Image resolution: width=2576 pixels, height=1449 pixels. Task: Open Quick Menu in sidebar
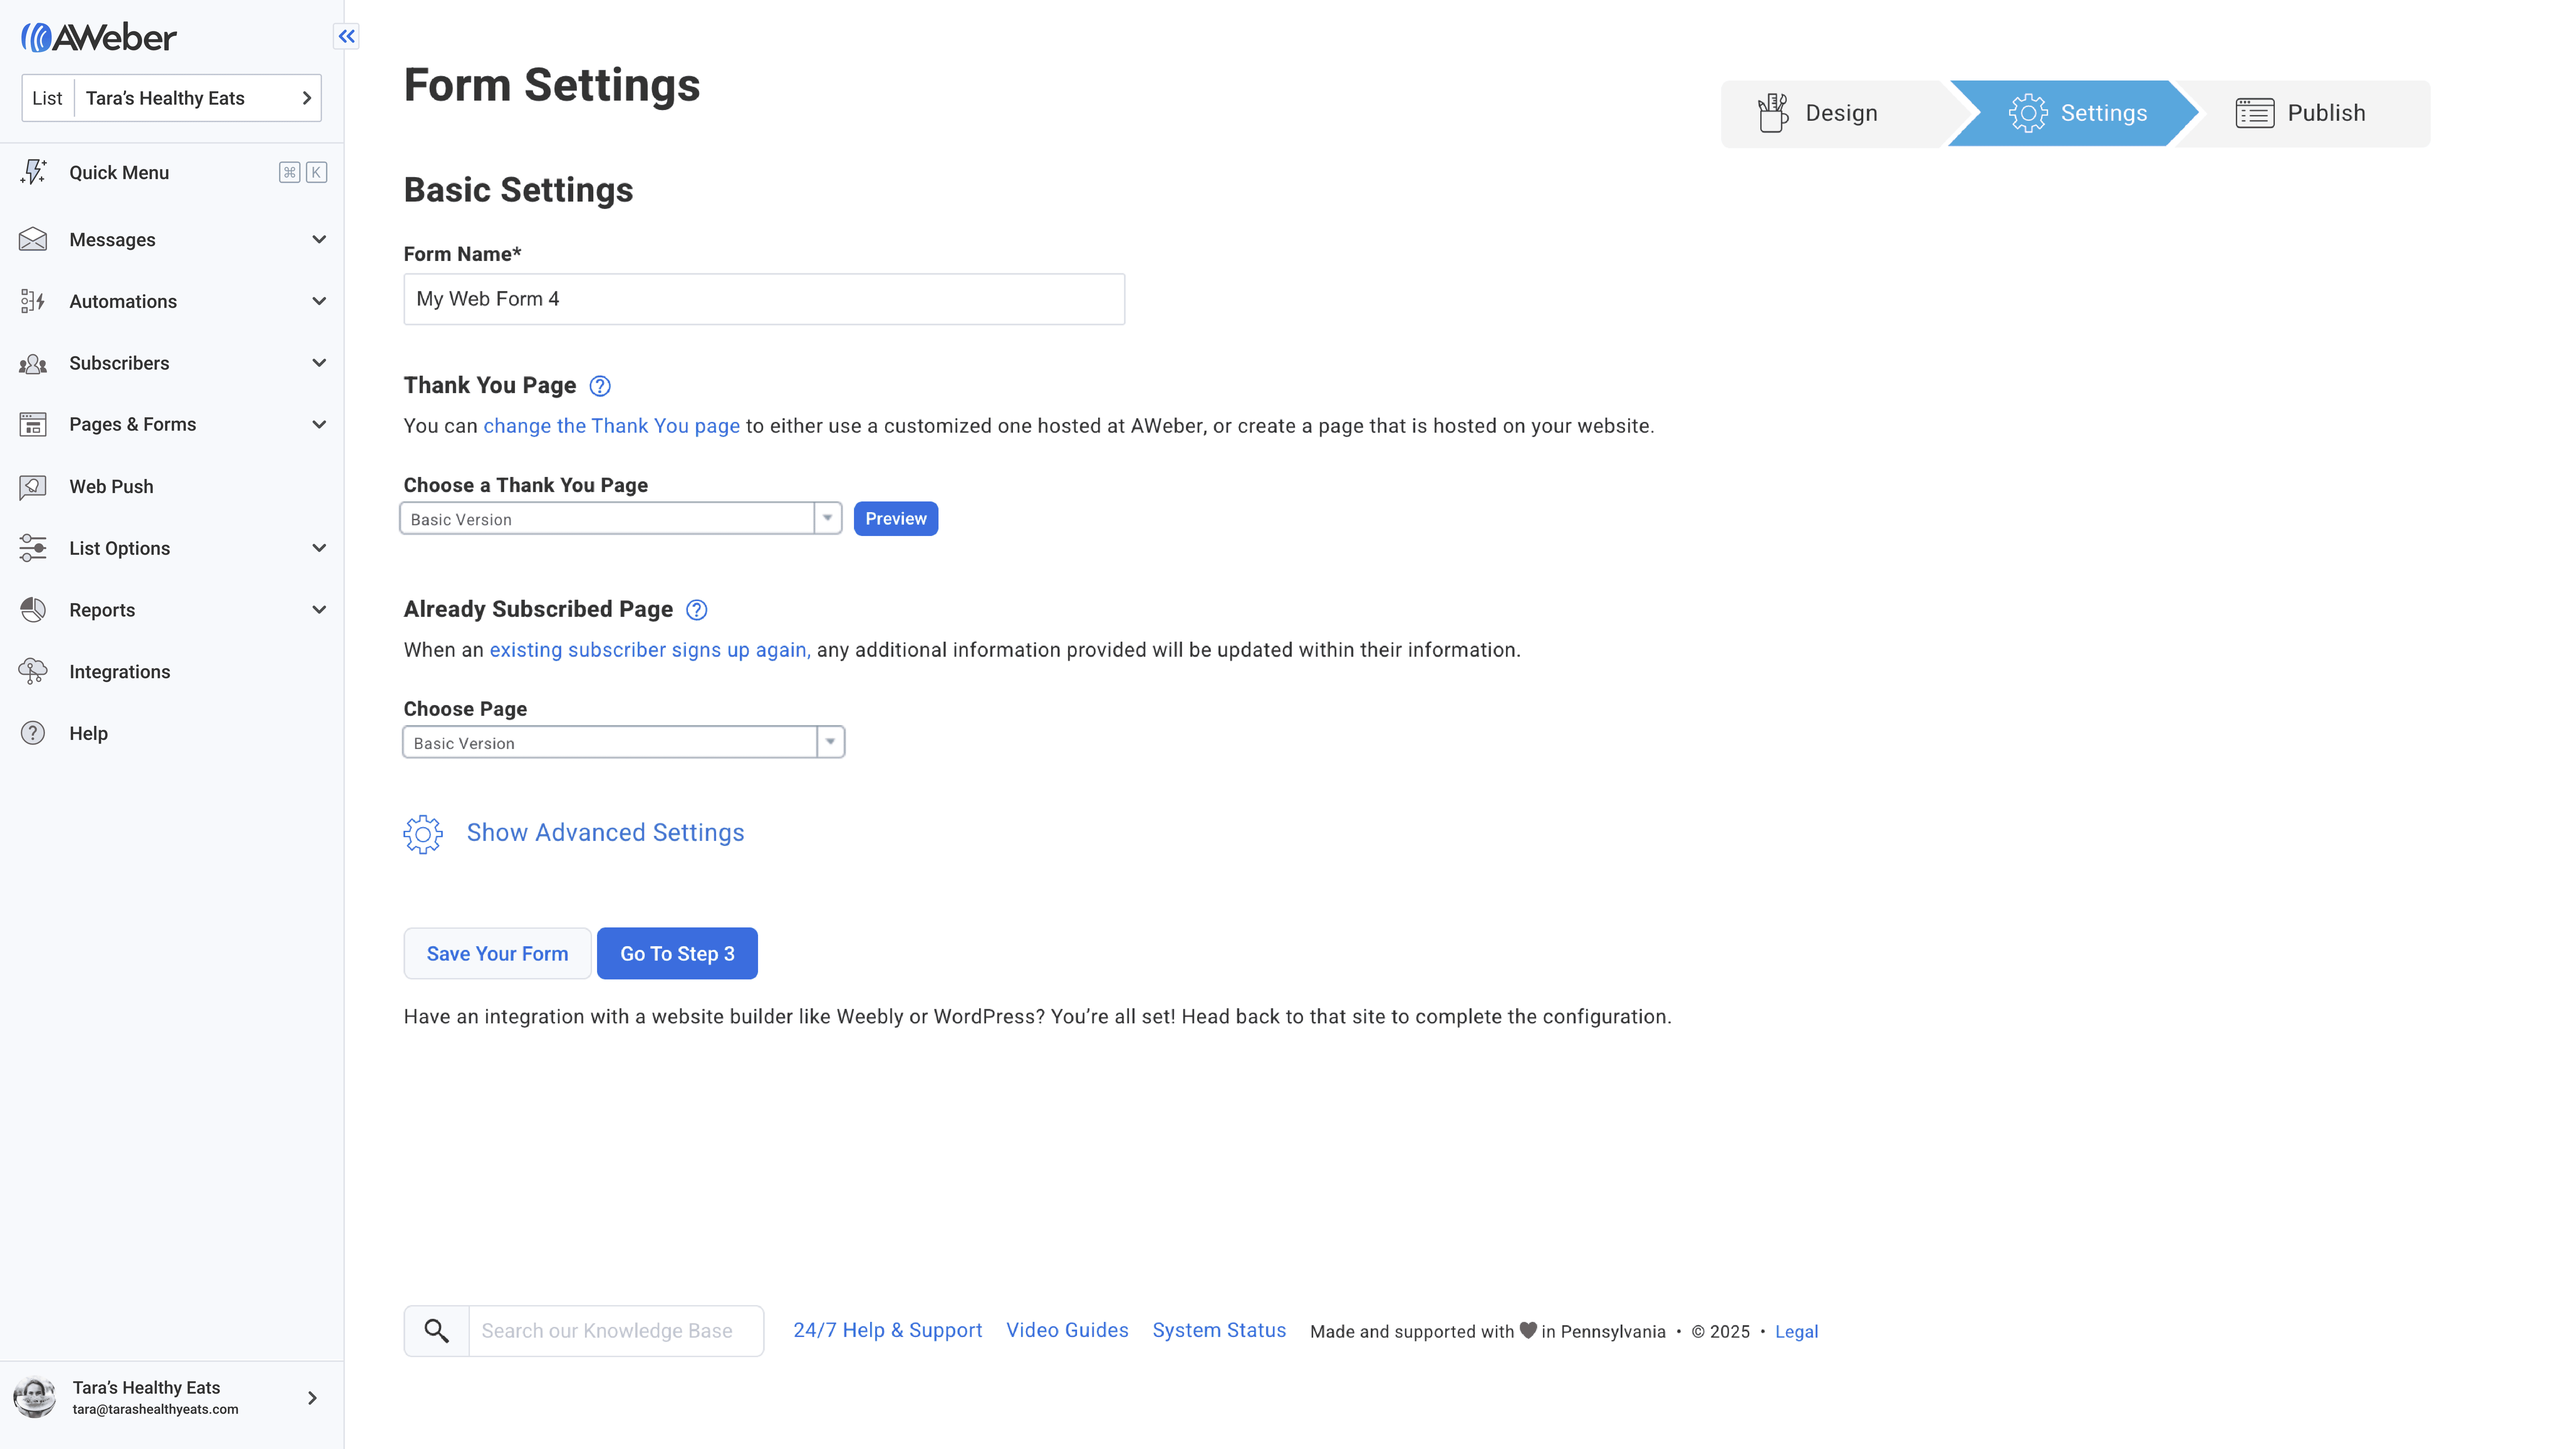172,172
